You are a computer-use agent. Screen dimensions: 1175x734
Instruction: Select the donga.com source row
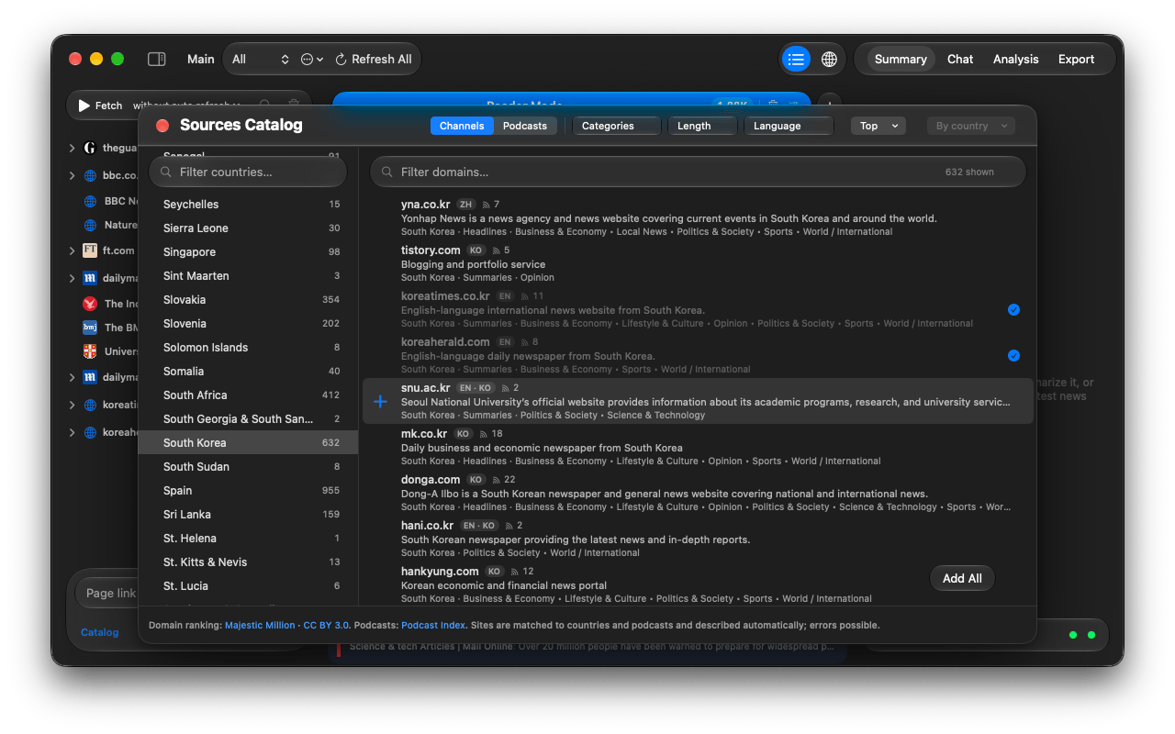(x=698, y=493)
